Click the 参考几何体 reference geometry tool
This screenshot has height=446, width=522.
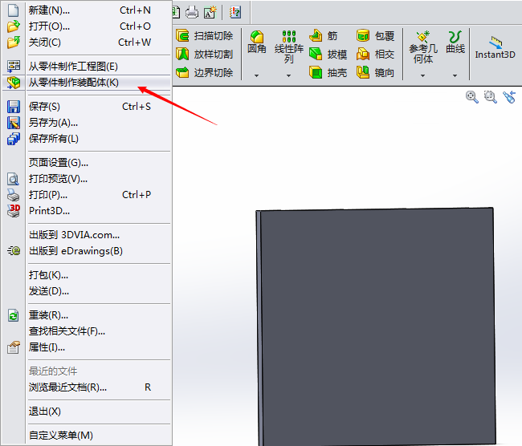[x=422, y=47]
